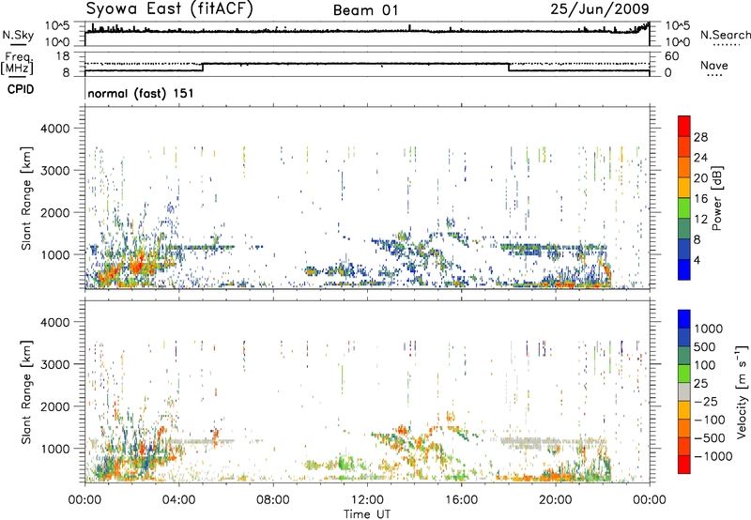
Task: Click the '08:00' time tick label
Action: point(273,500)
